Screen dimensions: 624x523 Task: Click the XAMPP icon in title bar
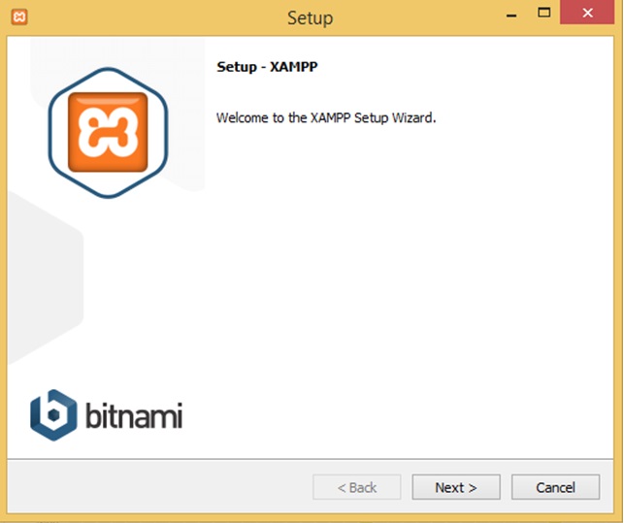coord(19,17)
